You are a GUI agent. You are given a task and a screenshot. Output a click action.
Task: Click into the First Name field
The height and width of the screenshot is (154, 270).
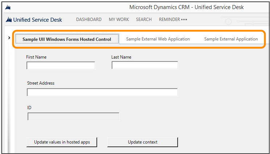pos(61,65)
